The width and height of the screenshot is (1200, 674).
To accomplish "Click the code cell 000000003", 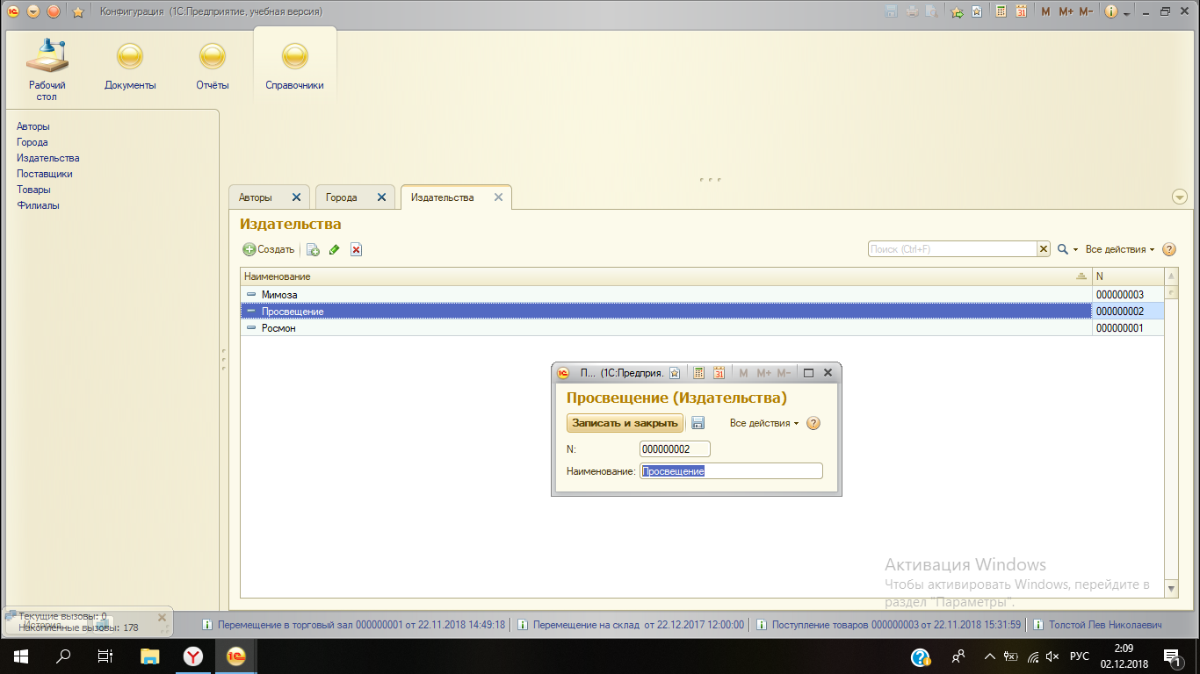I will click(1128, 295).
